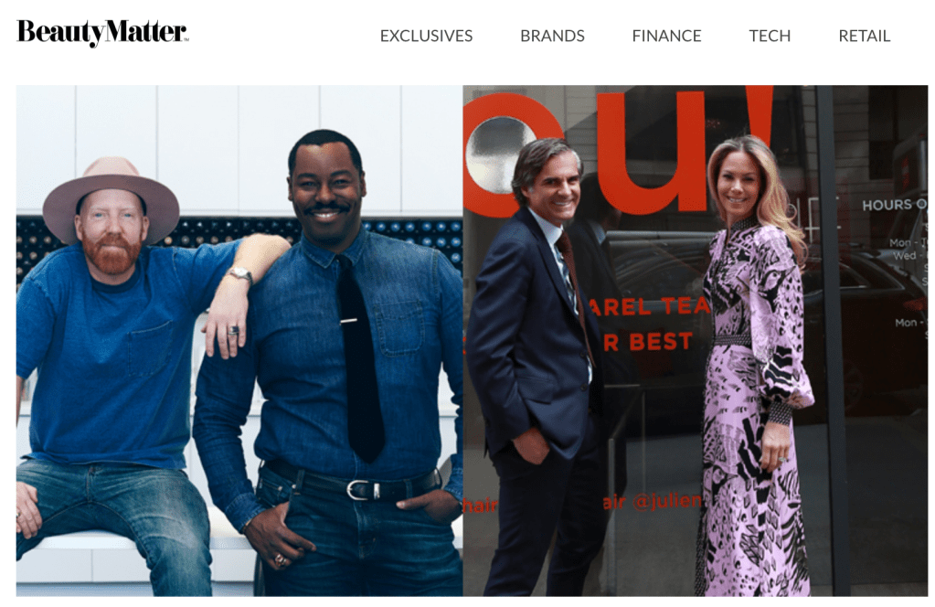Open the BeautyMatter home logo
Viewport: 935px width, 607px height.
click(102, 33)
